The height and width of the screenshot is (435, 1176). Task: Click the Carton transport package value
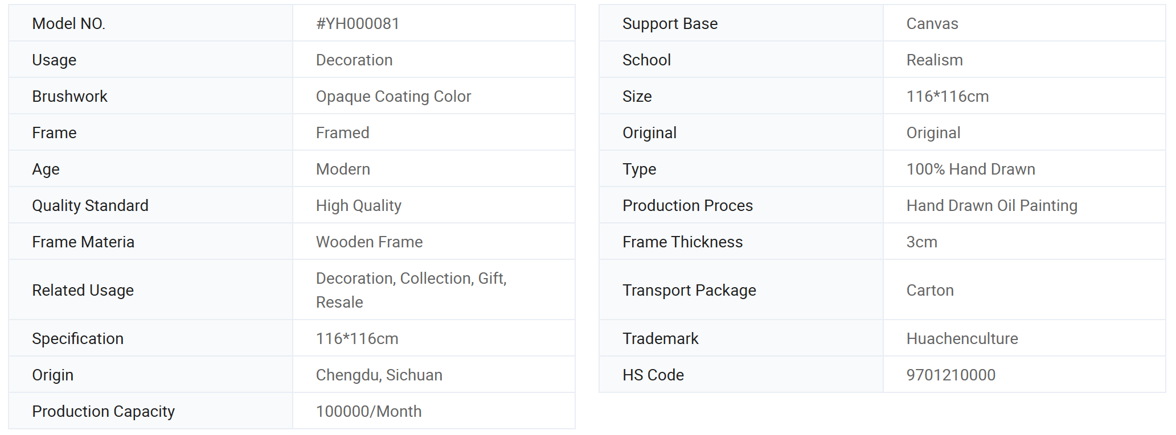click(929, 290)
